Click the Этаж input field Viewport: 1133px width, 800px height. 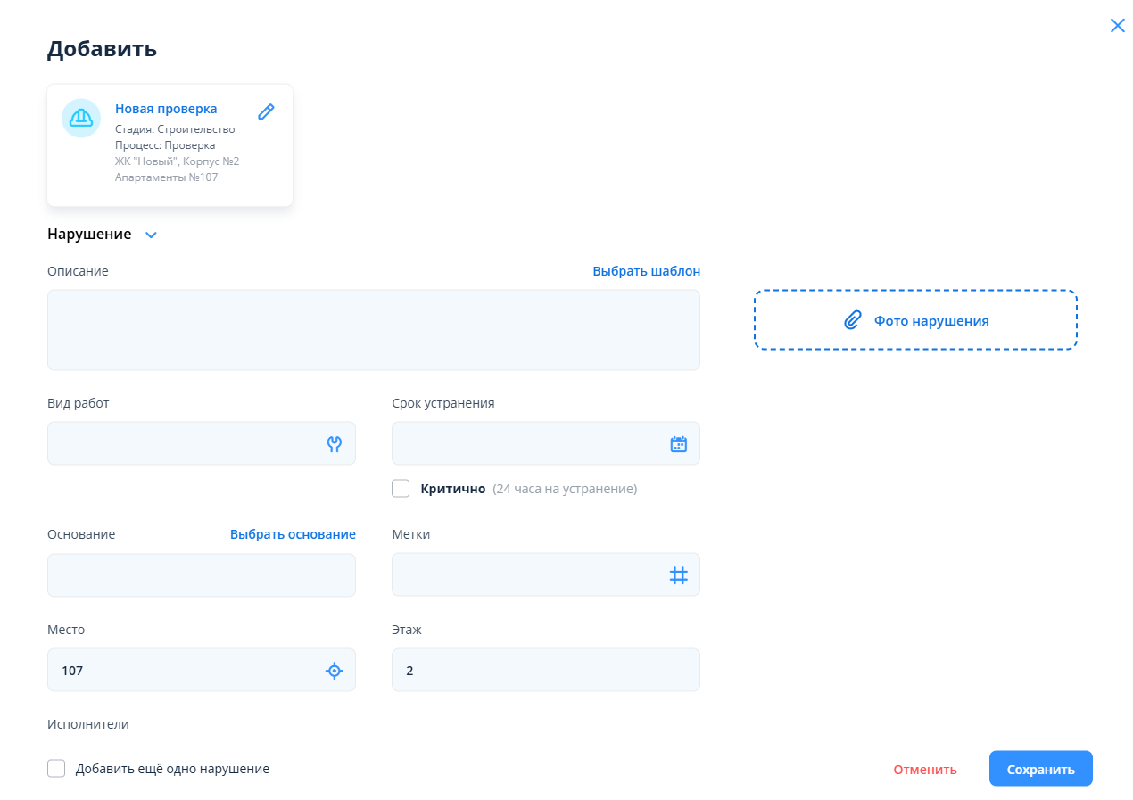point(545,671)
